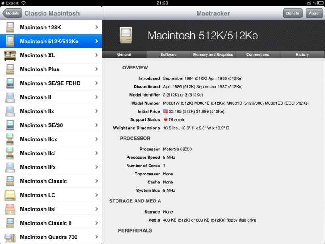Image resolution: width=325 pixels, height=244 pixels.
Task: Click the Macintosh IIfx computer icon
Action: pos(10,167)
